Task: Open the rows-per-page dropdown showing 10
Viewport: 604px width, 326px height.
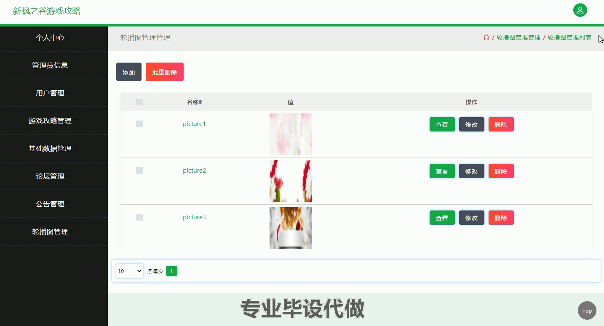Action: pos(130,271)
